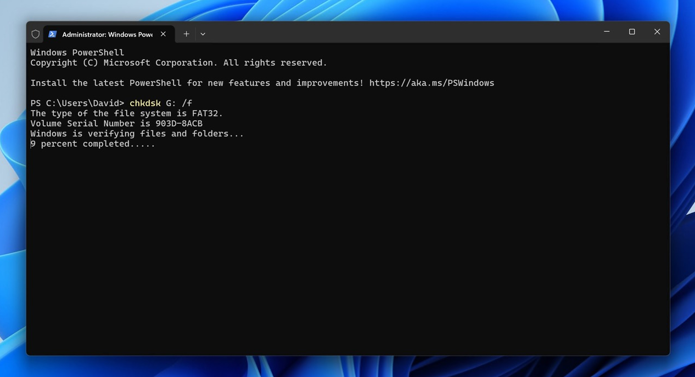Click the administrator shield icon
This screenshot has height=377, width=695.
[36, 34]
